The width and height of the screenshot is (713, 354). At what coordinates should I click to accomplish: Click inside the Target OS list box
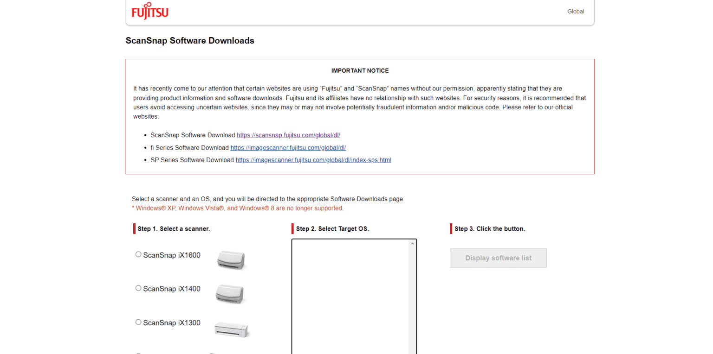tap(350, 297)
